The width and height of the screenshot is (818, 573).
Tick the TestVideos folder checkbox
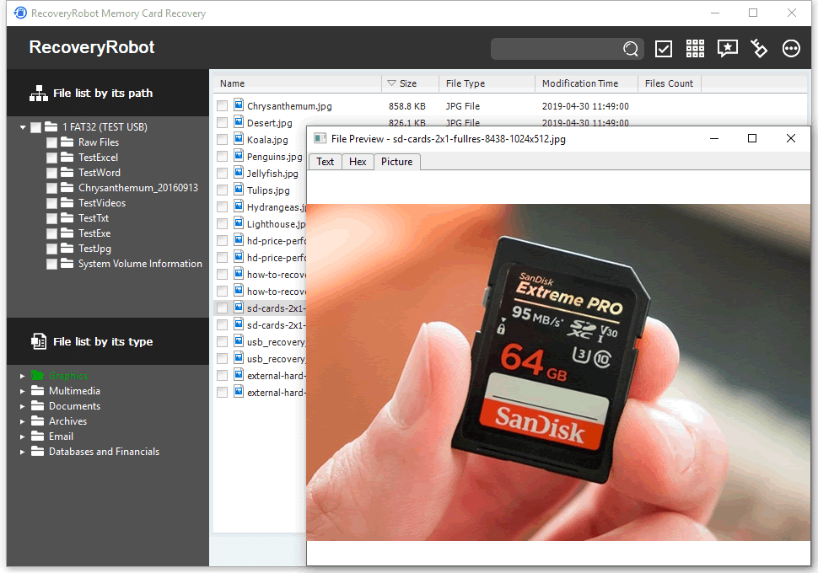click(51, 203)
